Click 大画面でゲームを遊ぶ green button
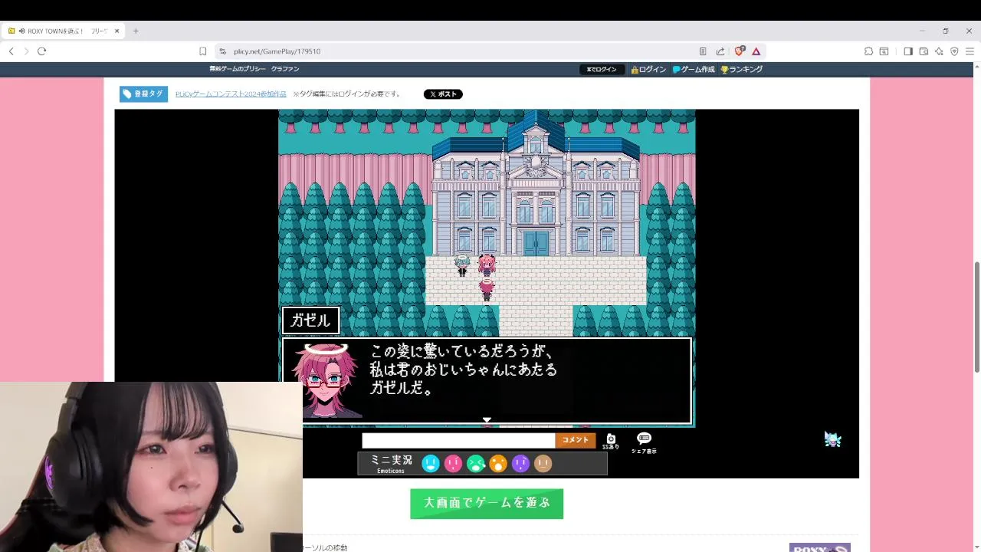 coord(487,504)
